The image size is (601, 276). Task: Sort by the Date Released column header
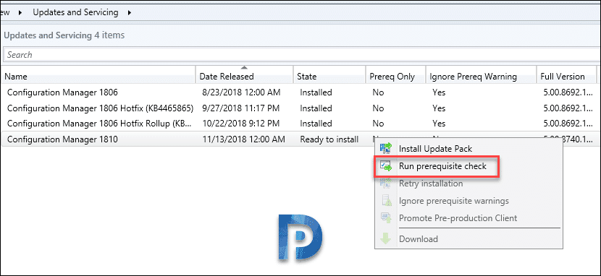[245, 77]
